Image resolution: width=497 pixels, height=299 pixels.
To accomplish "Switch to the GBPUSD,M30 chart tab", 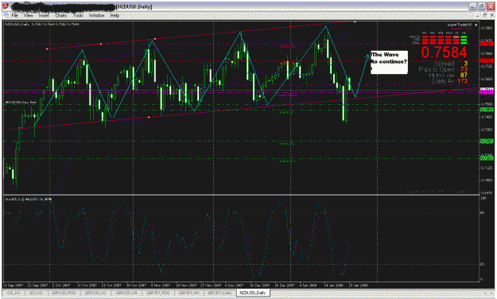I will (x=64, y=293).
